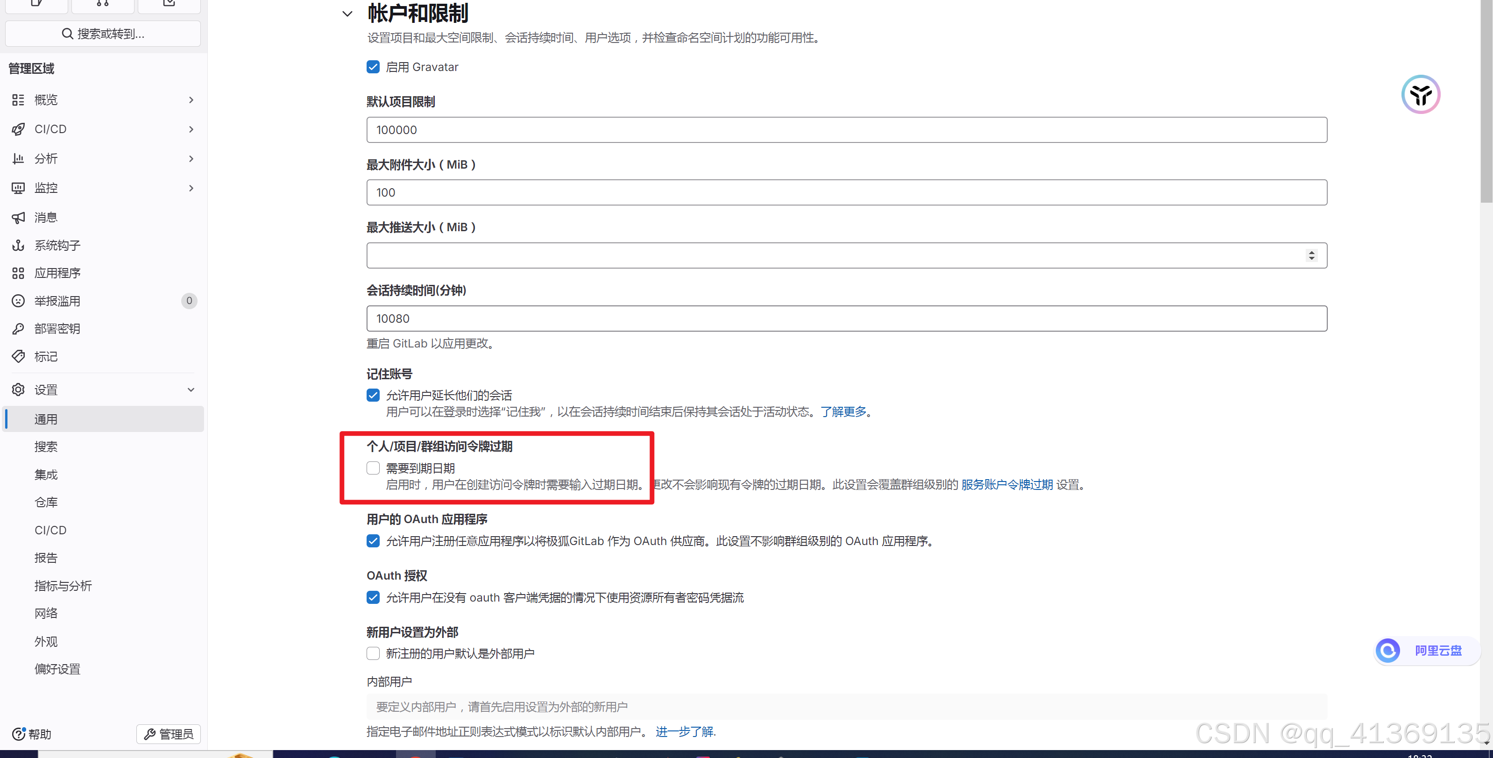1493x758 pixels.
Task: Click the Labels tag icon
Action: 19,356
